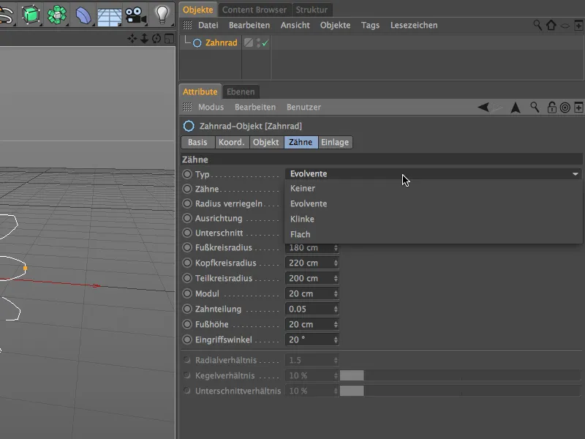Click Attribute Manager grip handle icon
The width and height of the screenshot is (585, 439).
(x=187, y=107)
